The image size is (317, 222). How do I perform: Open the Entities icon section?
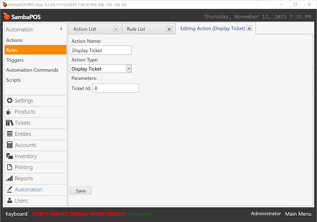(x=10, y=134)
